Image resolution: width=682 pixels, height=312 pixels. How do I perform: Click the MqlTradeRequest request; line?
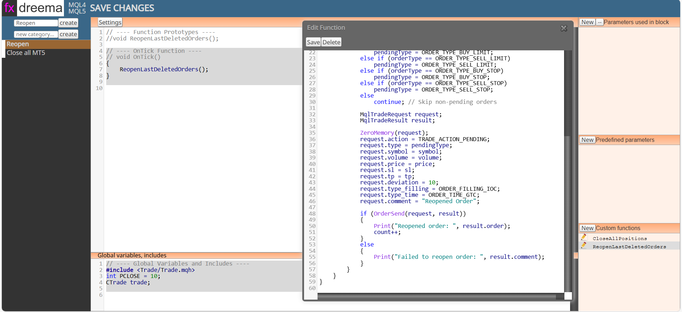pos(401,114)
